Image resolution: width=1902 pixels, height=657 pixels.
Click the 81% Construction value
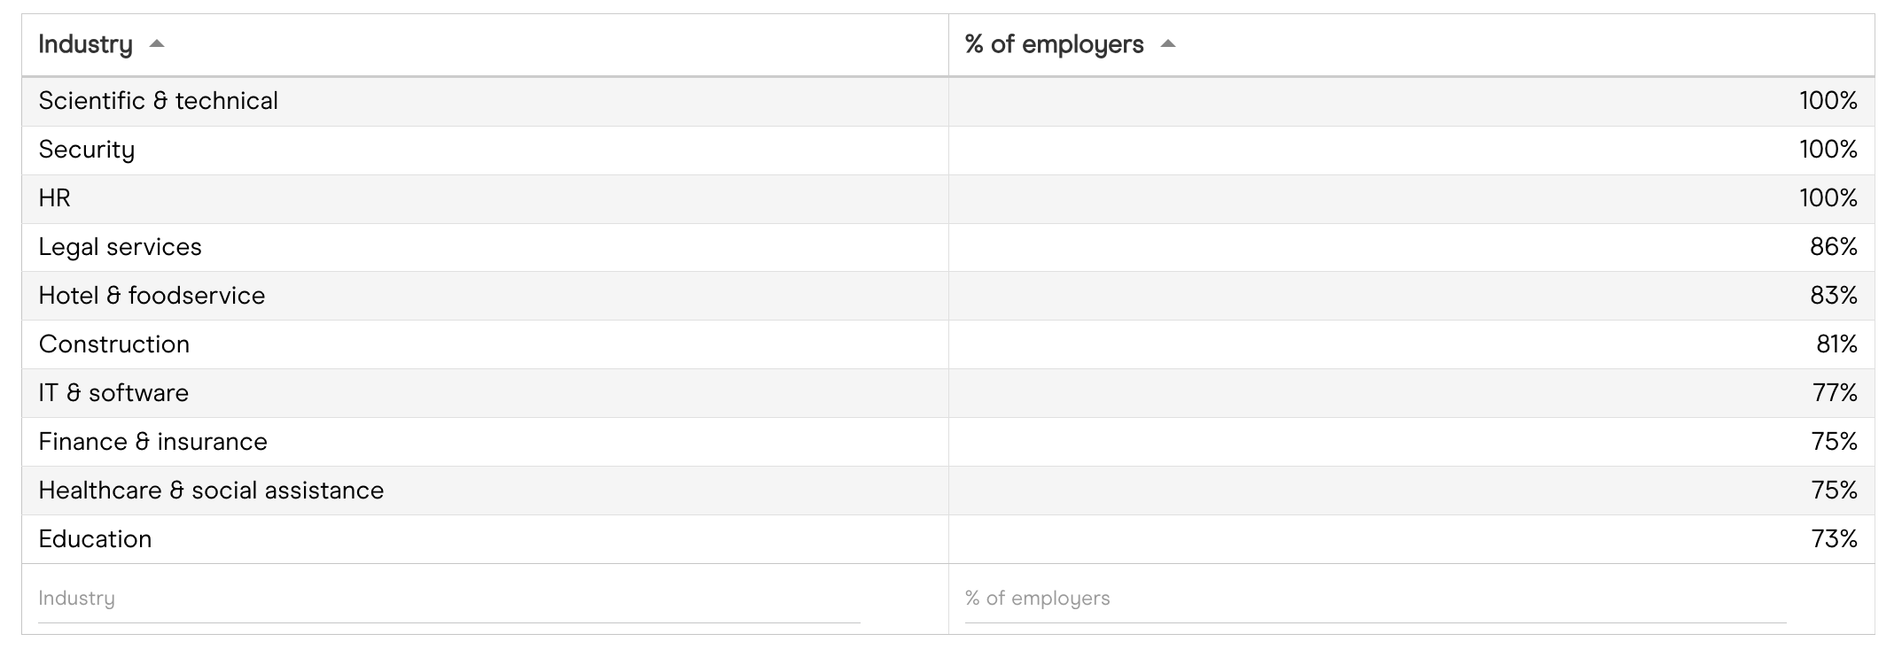(x=1836, y=344)
